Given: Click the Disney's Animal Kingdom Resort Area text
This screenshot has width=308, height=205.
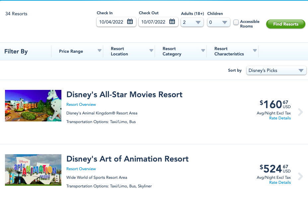Looking at the screenshot, I should coord(102,113).
